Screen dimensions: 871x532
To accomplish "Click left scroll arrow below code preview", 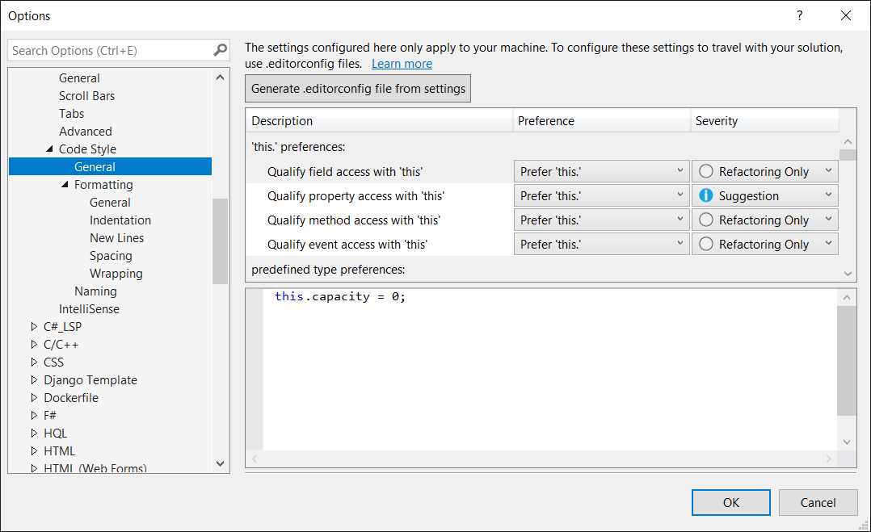I will 255,459.
